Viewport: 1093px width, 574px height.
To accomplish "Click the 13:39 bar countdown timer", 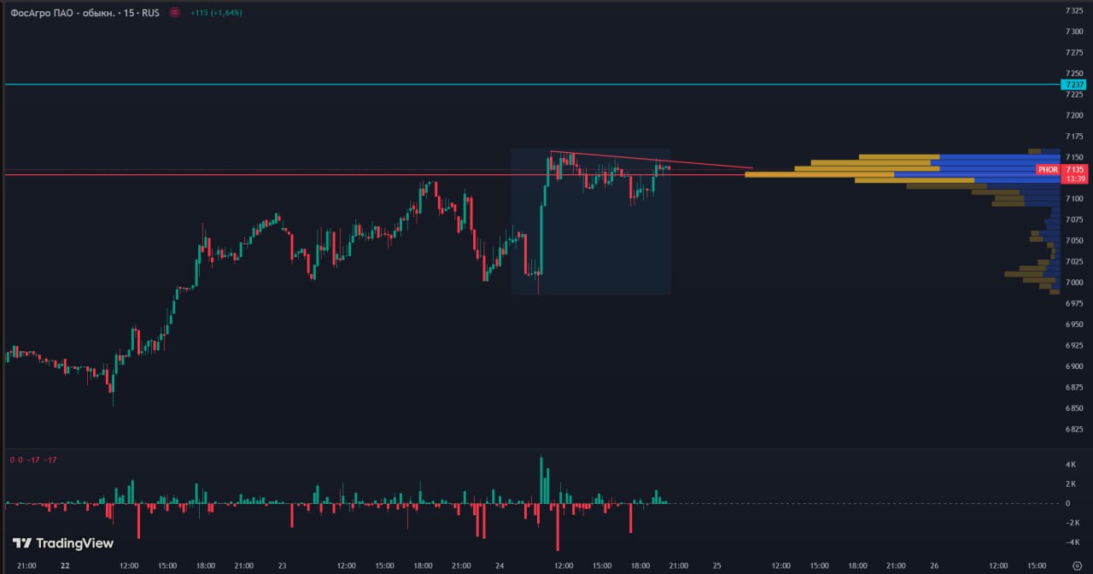I will (1074, 179).
